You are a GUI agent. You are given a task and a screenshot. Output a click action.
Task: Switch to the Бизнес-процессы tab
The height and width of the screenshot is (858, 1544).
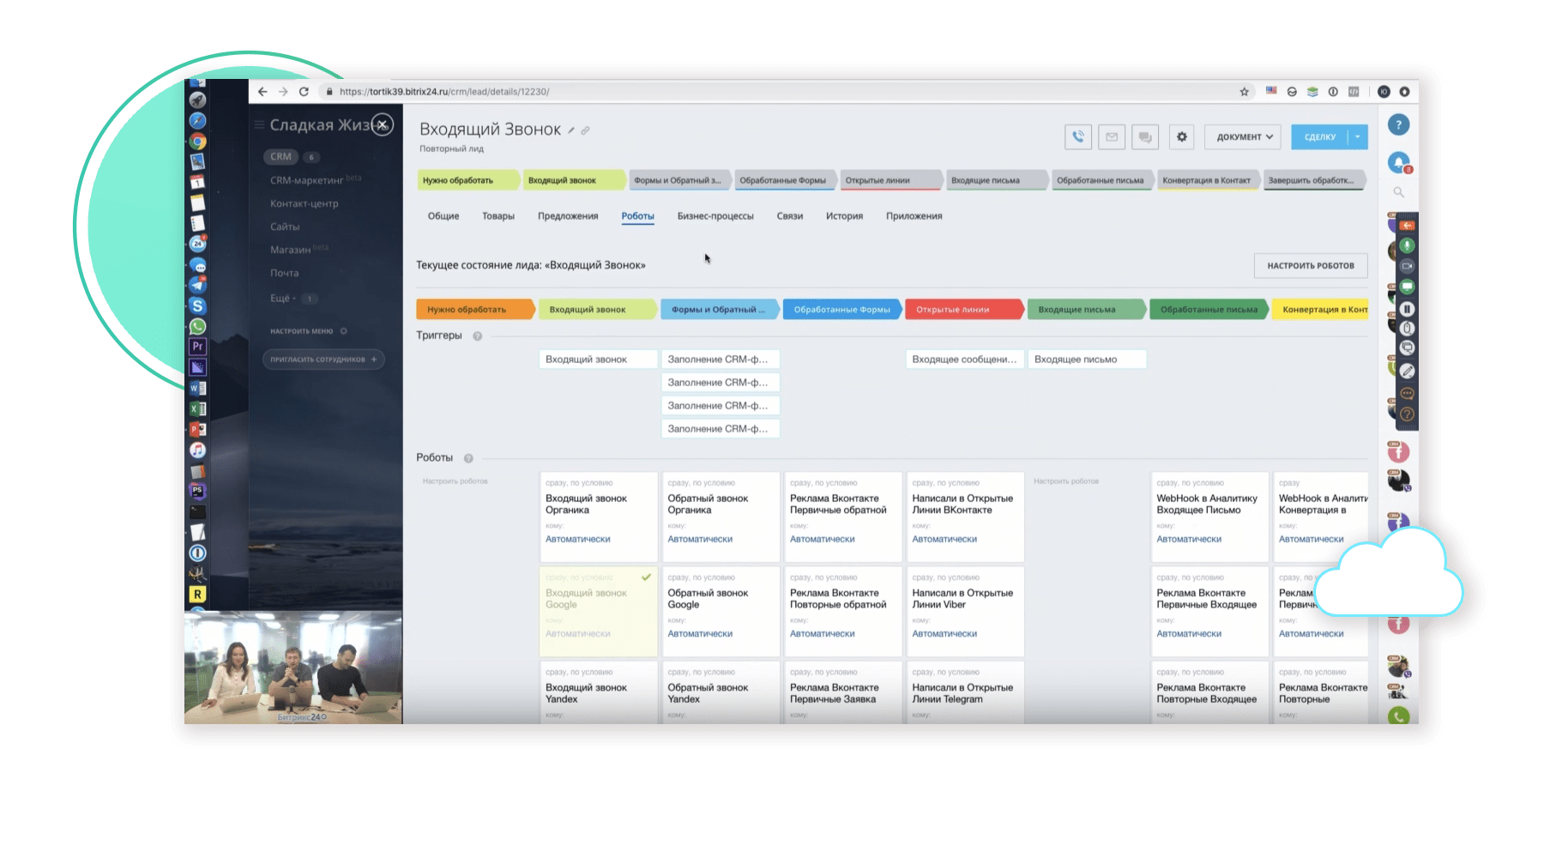(x=715, y=216)
